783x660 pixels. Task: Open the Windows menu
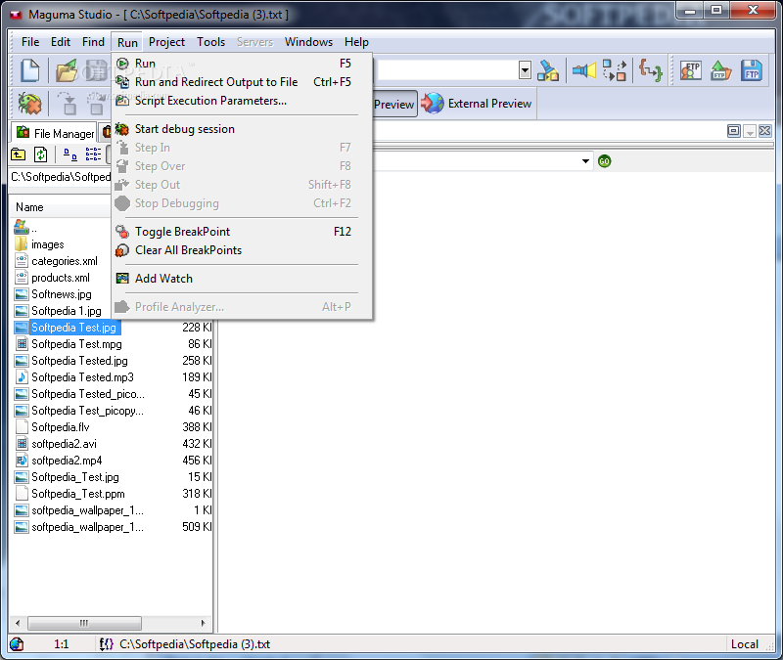click(x=308, y=42)
